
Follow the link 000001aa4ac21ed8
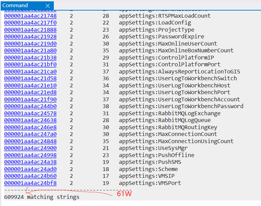(30, 92)
